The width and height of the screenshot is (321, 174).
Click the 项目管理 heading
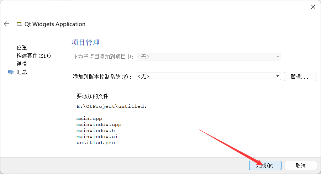[x=85, y=42]
